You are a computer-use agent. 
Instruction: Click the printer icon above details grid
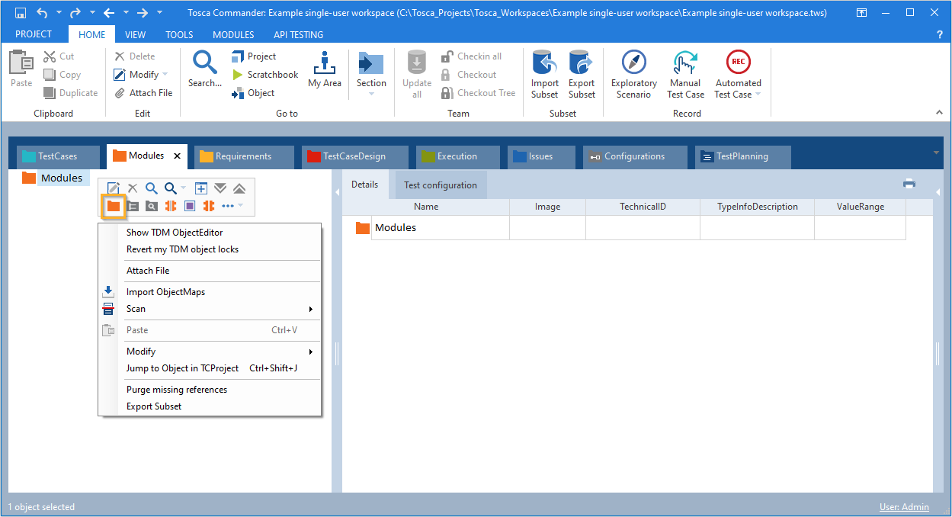coord(909,184)
